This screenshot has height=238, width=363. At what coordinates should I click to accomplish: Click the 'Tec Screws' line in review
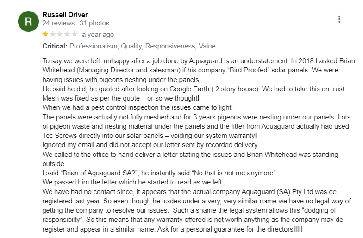click(150, 136)
